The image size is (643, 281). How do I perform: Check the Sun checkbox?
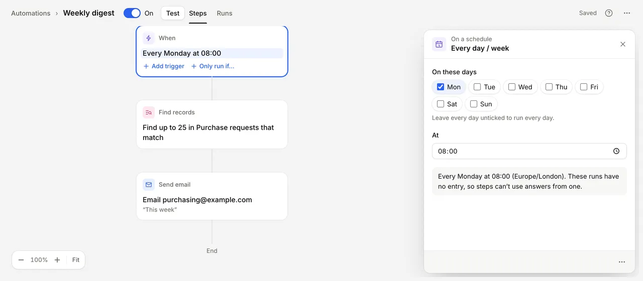coord(474,104)
